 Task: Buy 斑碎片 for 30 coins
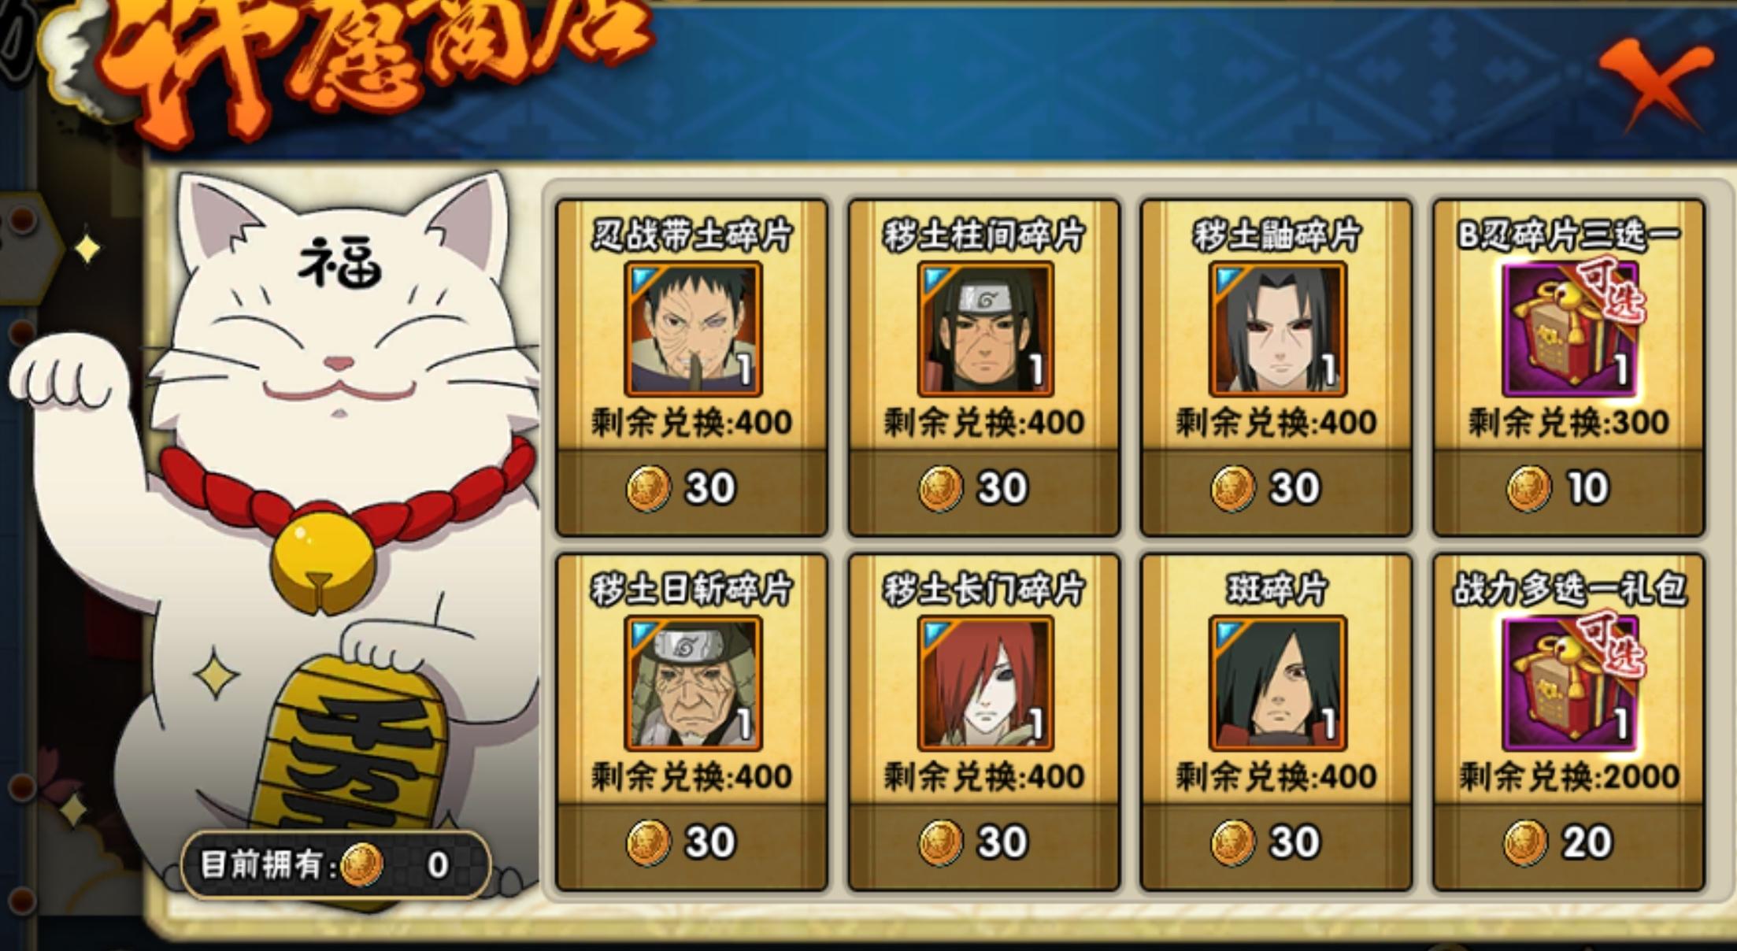point(1276,843)
